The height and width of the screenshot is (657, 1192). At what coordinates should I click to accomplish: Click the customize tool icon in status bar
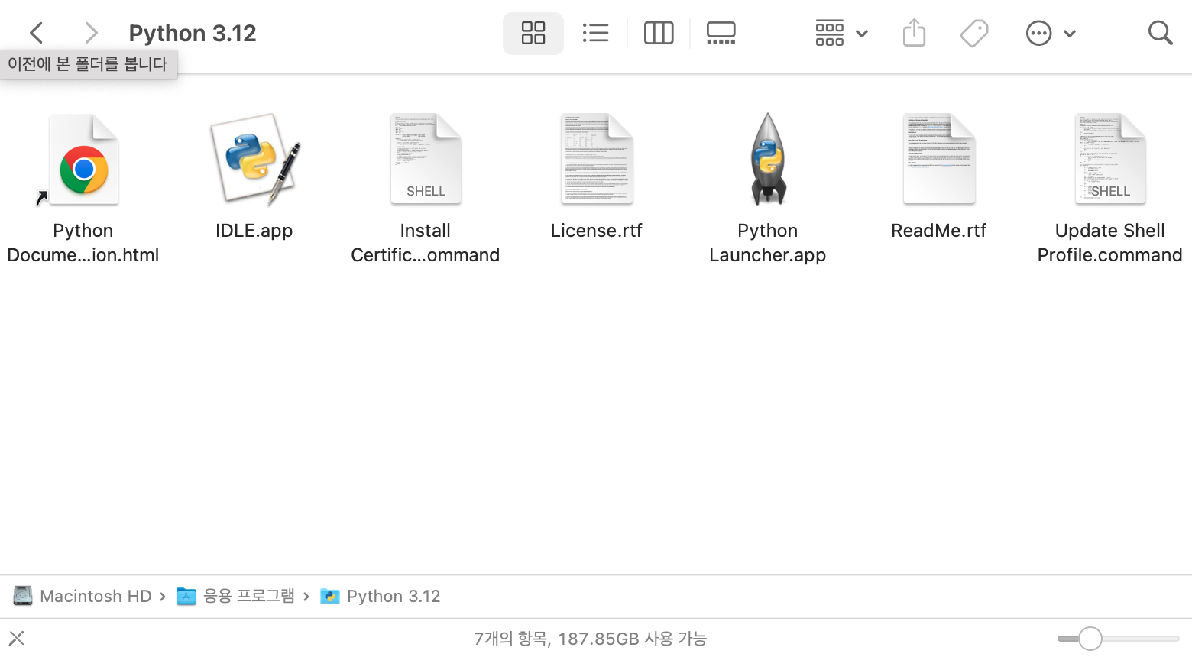tap(17, 638)
